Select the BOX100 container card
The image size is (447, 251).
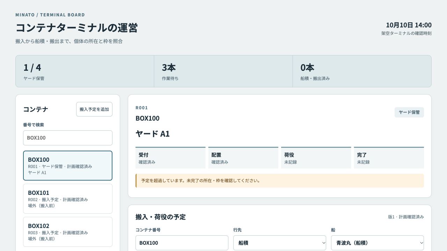(x=68, y=166)
